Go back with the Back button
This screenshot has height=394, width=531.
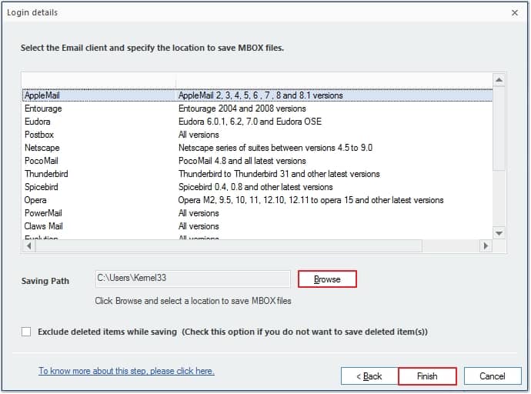pyautogui.click(x=369, y=376)
